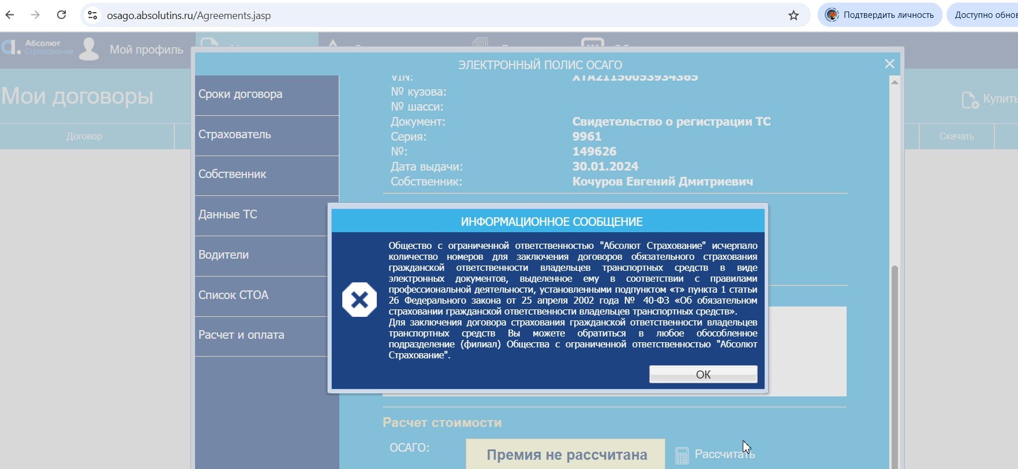Click the Расчет стоимости heading
Image resolution: width=1018 pixels, height=469 pixels.
(442, 422)
